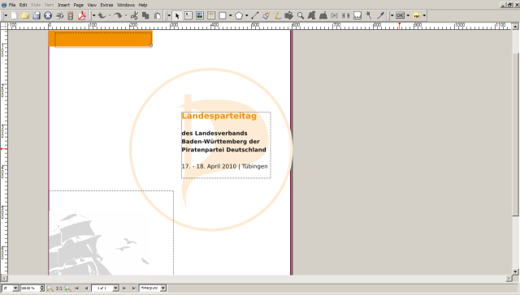Link text frames tool
Viewport: 520px width, 295px height.
[335, 15]
